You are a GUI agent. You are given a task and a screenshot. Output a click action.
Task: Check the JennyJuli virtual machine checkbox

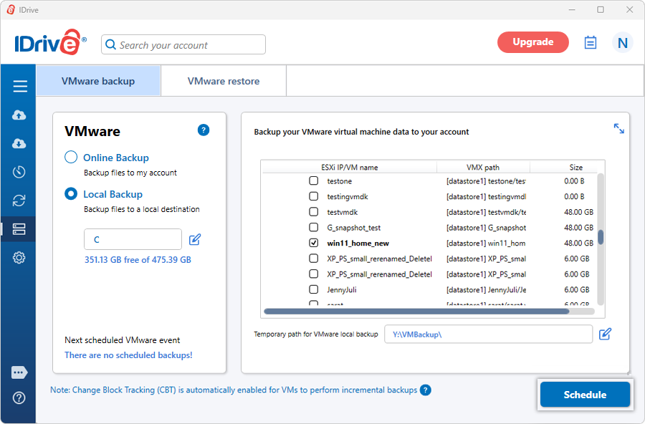point(314,289)
